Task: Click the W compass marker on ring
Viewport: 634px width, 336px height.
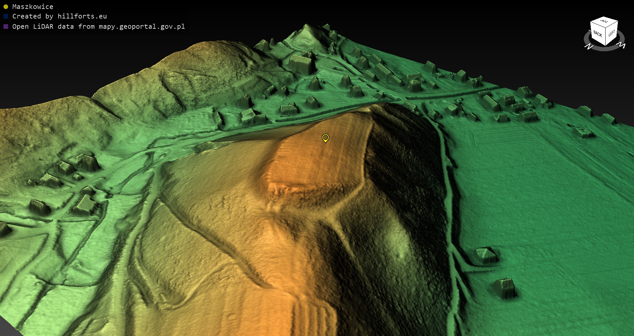Action: (621, 45)
